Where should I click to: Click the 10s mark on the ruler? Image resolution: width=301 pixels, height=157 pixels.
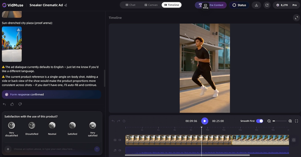click(207, 130)
